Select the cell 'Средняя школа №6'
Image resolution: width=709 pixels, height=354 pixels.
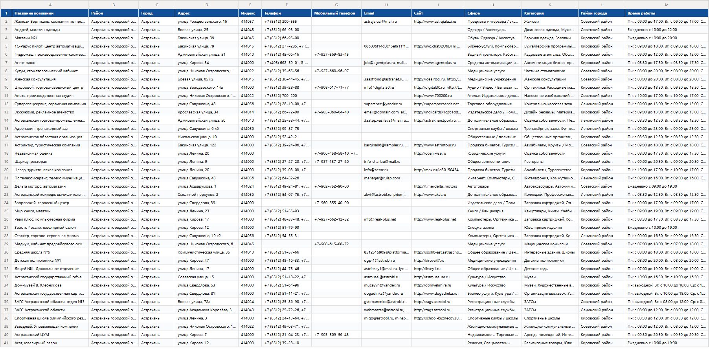(x=50, y=252)
